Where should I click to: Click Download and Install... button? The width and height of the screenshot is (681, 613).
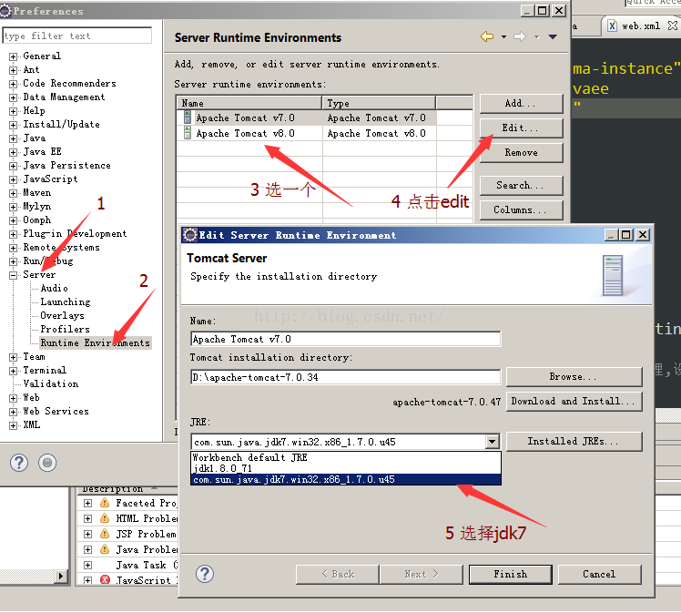pyautogui.click(x=574, y=401)
